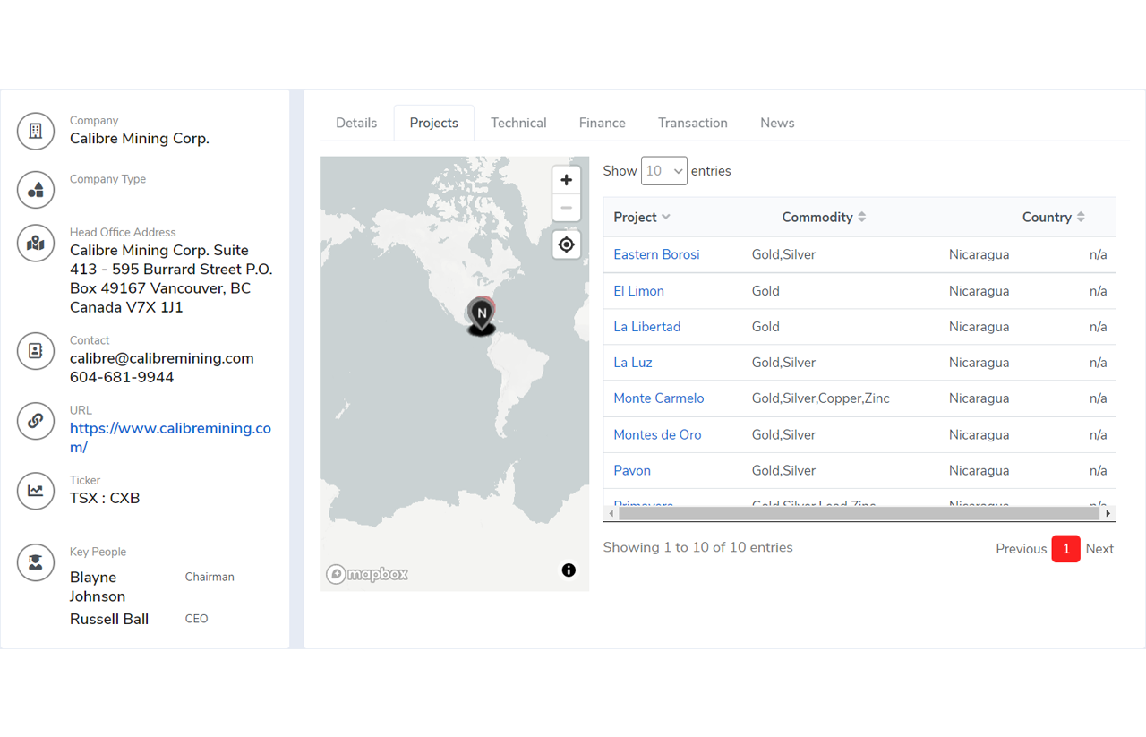The image size is (1146, 737).
Task: Open the Finance tab
Action: coord(603,124)
